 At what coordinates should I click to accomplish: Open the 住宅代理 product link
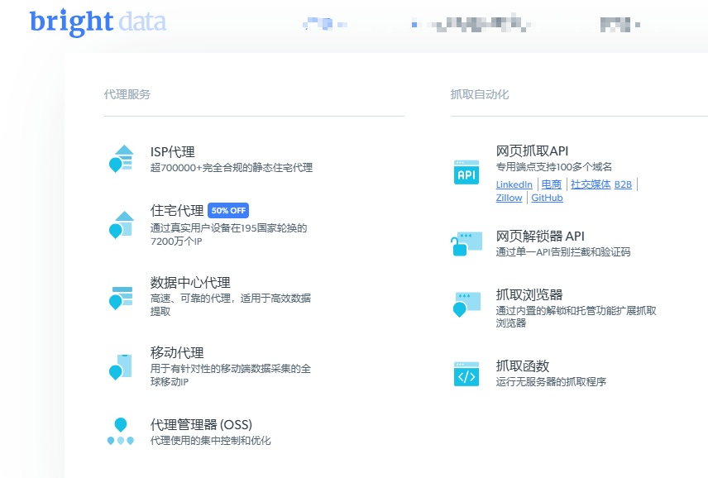pos(177,210)
